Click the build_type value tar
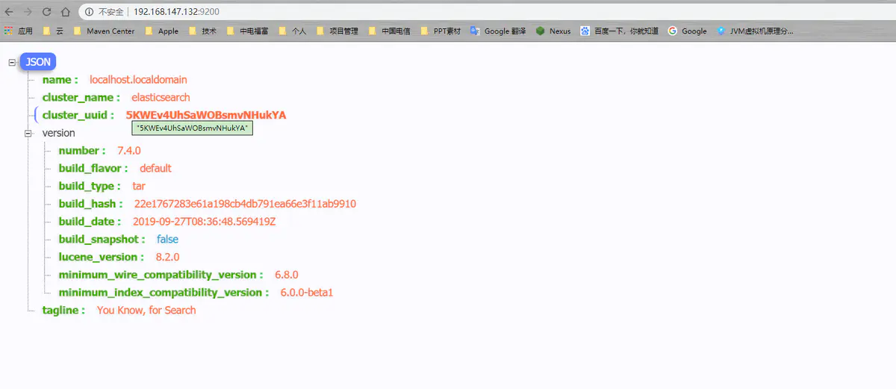The width and height of the screenshot is (896, 389). [x=139, y=186]
